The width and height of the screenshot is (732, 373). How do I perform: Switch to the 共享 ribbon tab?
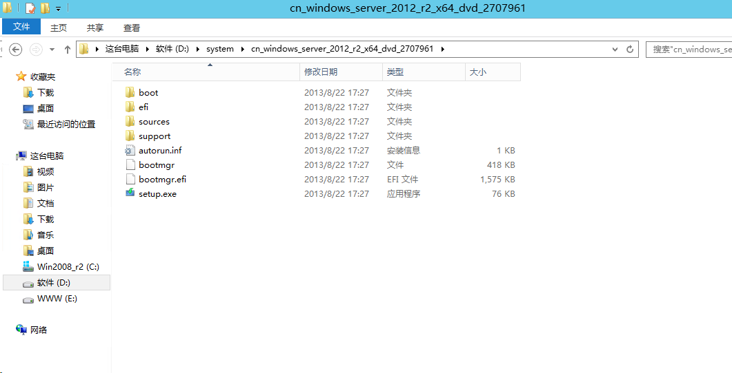pos(95,28)
